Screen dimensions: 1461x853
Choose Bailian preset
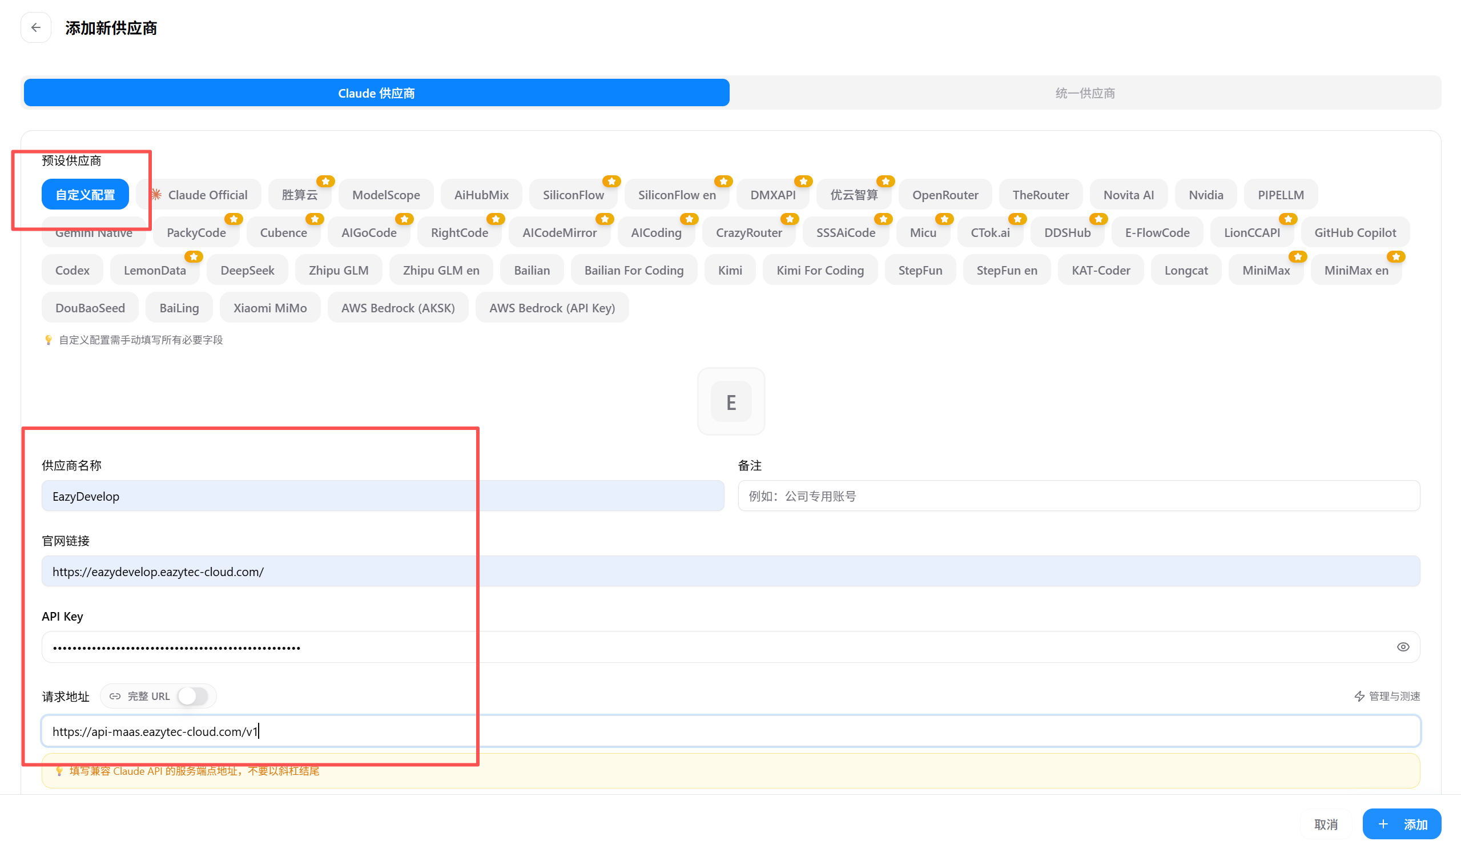click(532, 269)
